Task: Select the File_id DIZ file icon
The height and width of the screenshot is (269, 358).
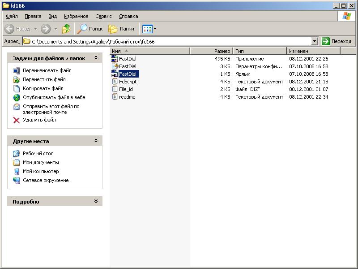Action: [x=115, y=89]
